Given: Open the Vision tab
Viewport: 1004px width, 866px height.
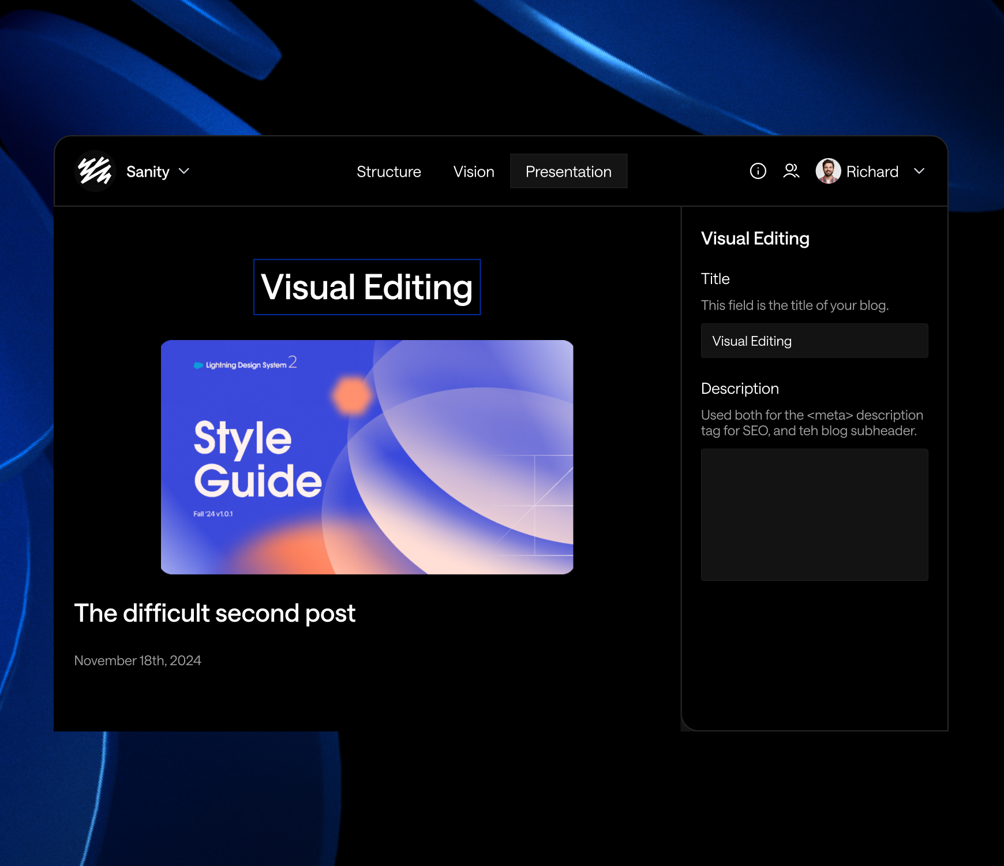Looking at the screenshot, I should (473, 171).
